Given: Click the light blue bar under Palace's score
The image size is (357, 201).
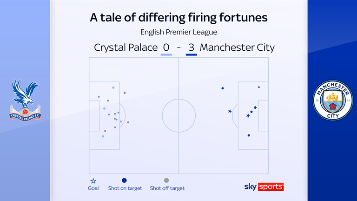Looking at the screenshot, I should (166, 55).
